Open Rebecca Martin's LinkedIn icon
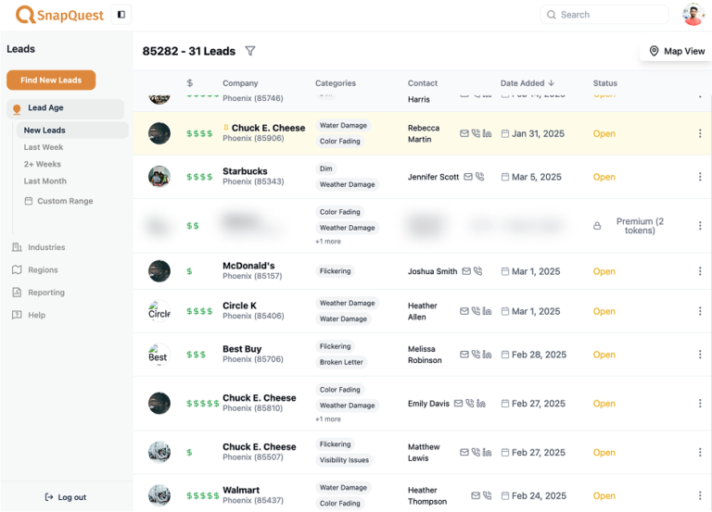 coord(487,133)
